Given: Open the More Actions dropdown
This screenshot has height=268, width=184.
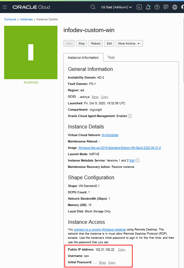Looking at the screenshot, I should [129, 43].
